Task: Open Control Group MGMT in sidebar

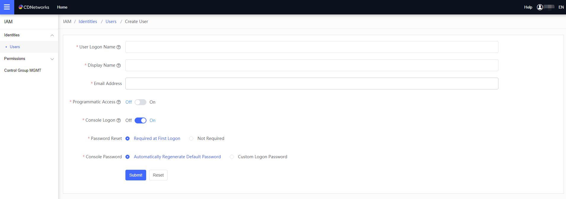Action: (x=23, y=71)
